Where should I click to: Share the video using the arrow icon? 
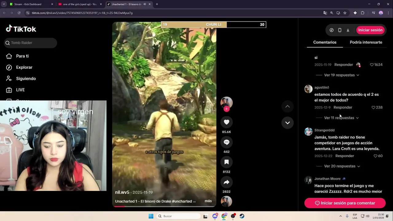point(227,182)
